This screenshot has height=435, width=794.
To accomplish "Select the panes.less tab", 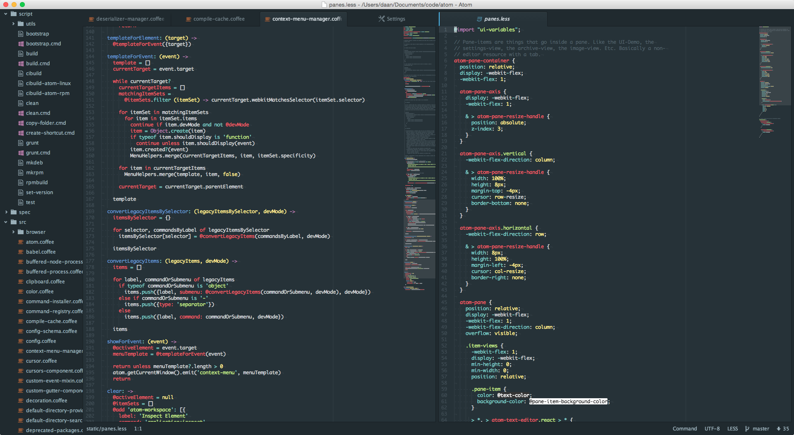I will (493, 19).
